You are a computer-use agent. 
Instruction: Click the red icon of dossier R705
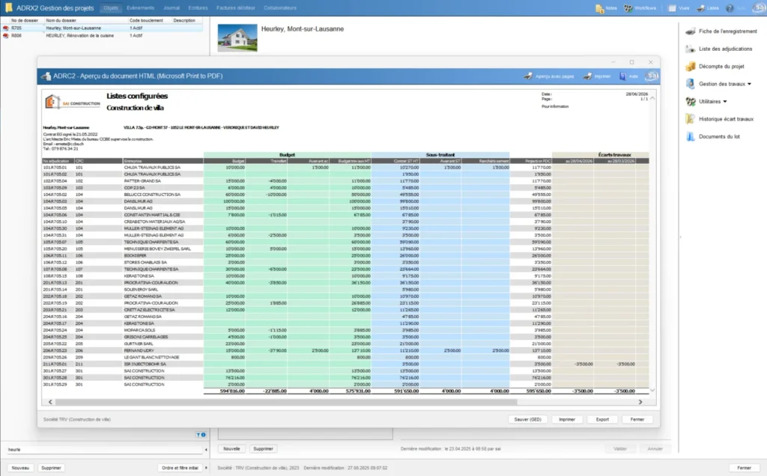6,28
